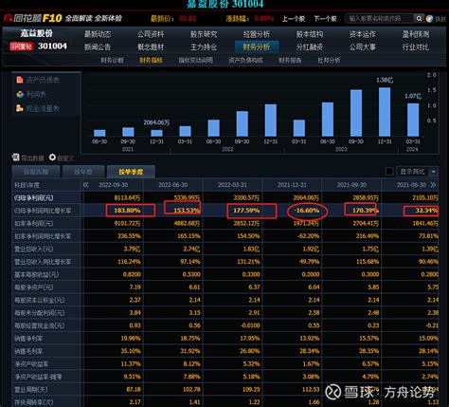Go to the 资产负债构成 sub-tab
The height and width of the screenshot is (407, 449).
tap(245, 60)
